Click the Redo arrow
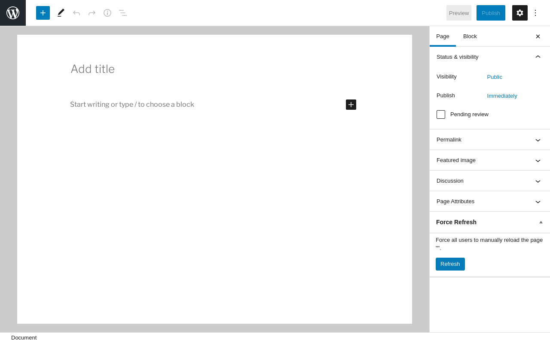This screenshot has height=343, width=550. (92, 13)
